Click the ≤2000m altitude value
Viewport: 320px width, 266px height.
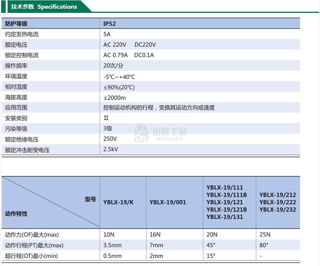114,98
